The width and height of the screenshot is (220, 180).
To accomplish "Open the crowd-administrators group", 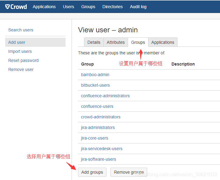I will tap(101, 117).
